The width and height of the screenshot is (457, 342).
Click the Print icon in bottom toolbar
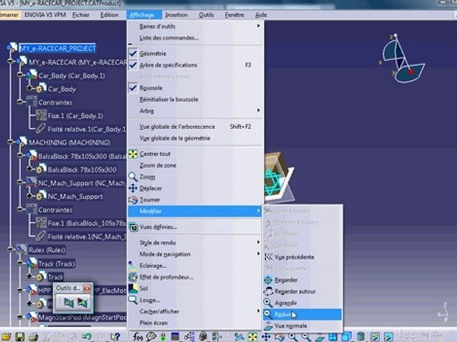coord(33,337)
